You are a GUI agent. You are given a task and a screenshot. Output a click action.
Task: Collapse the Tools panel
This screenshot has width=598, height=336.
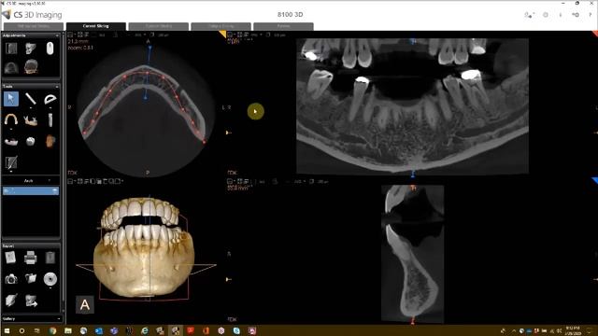click(57, 87)
